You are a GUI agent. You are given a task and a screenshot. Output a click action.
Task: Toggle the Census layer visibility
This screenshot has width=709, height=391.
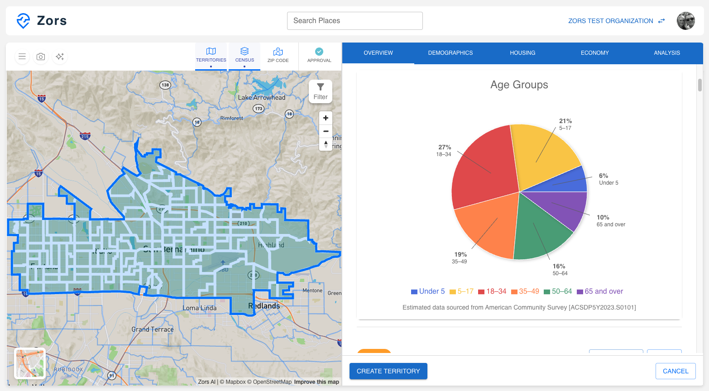click(244, 67)
